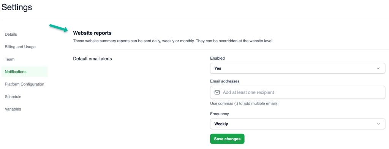Go to Billing and Usage settings

coord(20,47)
